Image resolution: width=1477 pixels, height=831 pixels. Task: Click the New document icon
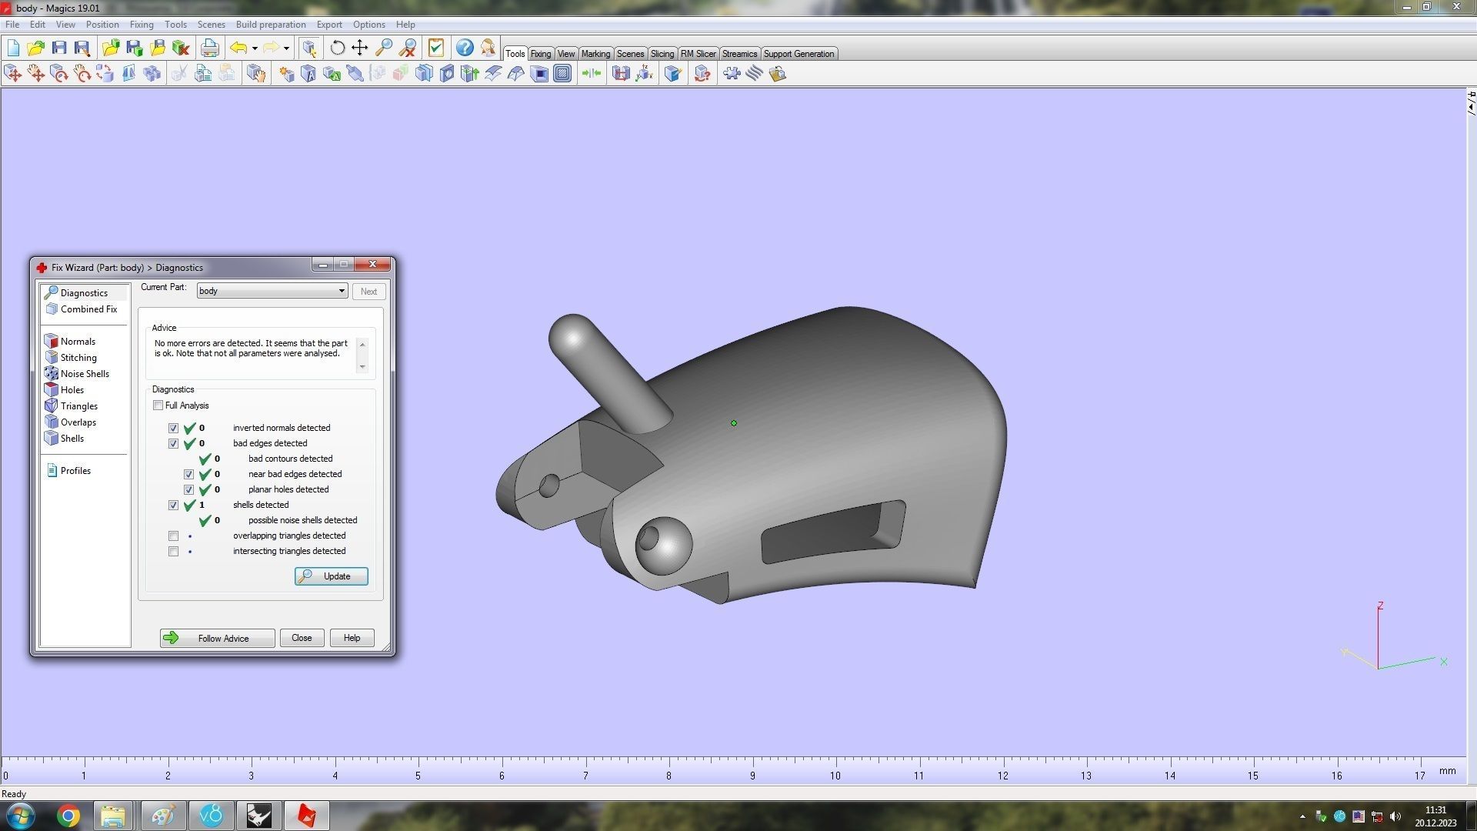click(13, 48)
